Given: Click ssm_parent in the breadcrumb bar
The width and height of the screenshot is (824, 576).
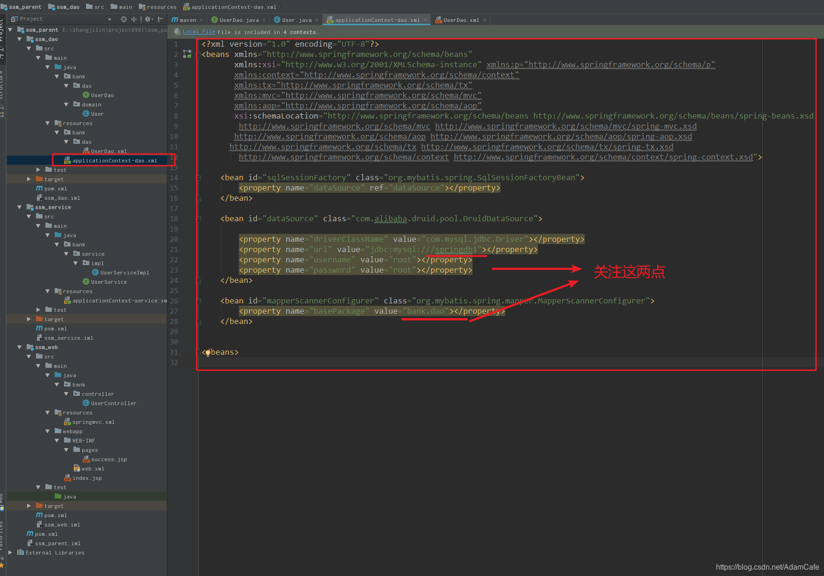Looking at the screenshot, I should pos(21,7).
